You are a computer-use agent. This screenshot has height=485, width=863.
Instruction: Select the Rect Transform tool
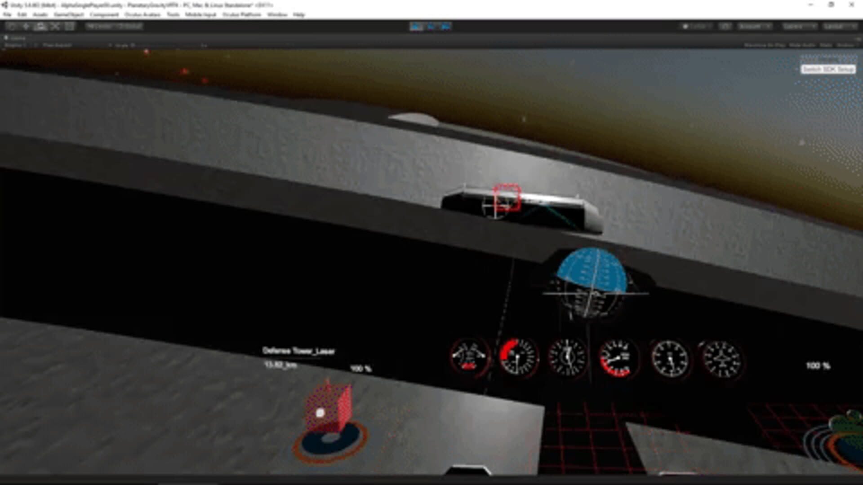[x=70, y=26]
